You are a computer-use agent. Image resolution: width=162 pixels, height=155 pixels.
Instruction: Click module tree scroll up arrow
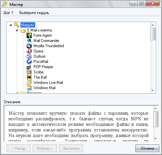point(153,25)
